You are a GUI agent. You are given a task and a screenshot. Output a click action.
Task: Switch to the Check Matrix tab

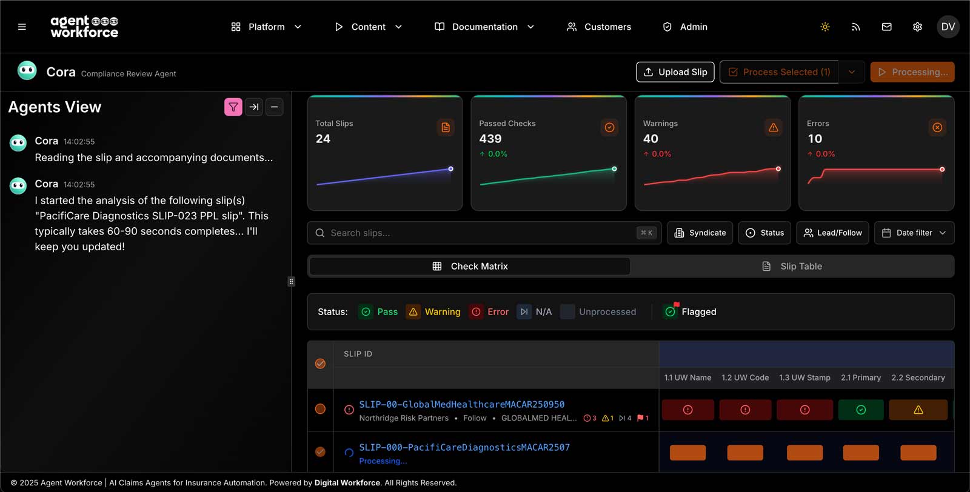(x=470, y=267)
